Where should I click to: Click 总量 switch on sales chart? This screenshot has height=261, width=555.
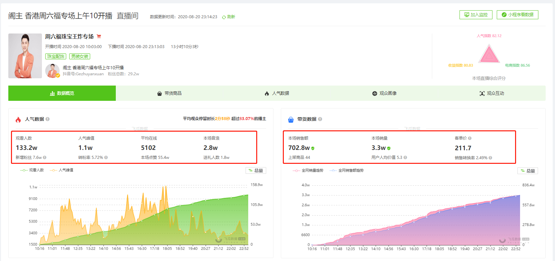pyautogui.click(x=528, y=171)
